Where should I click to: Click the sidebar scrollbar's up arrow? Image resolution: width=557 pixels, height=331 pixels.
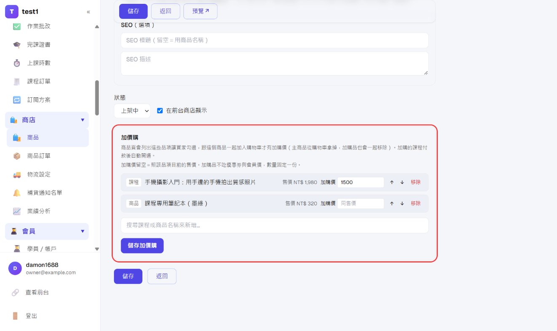tap(97, 27)
